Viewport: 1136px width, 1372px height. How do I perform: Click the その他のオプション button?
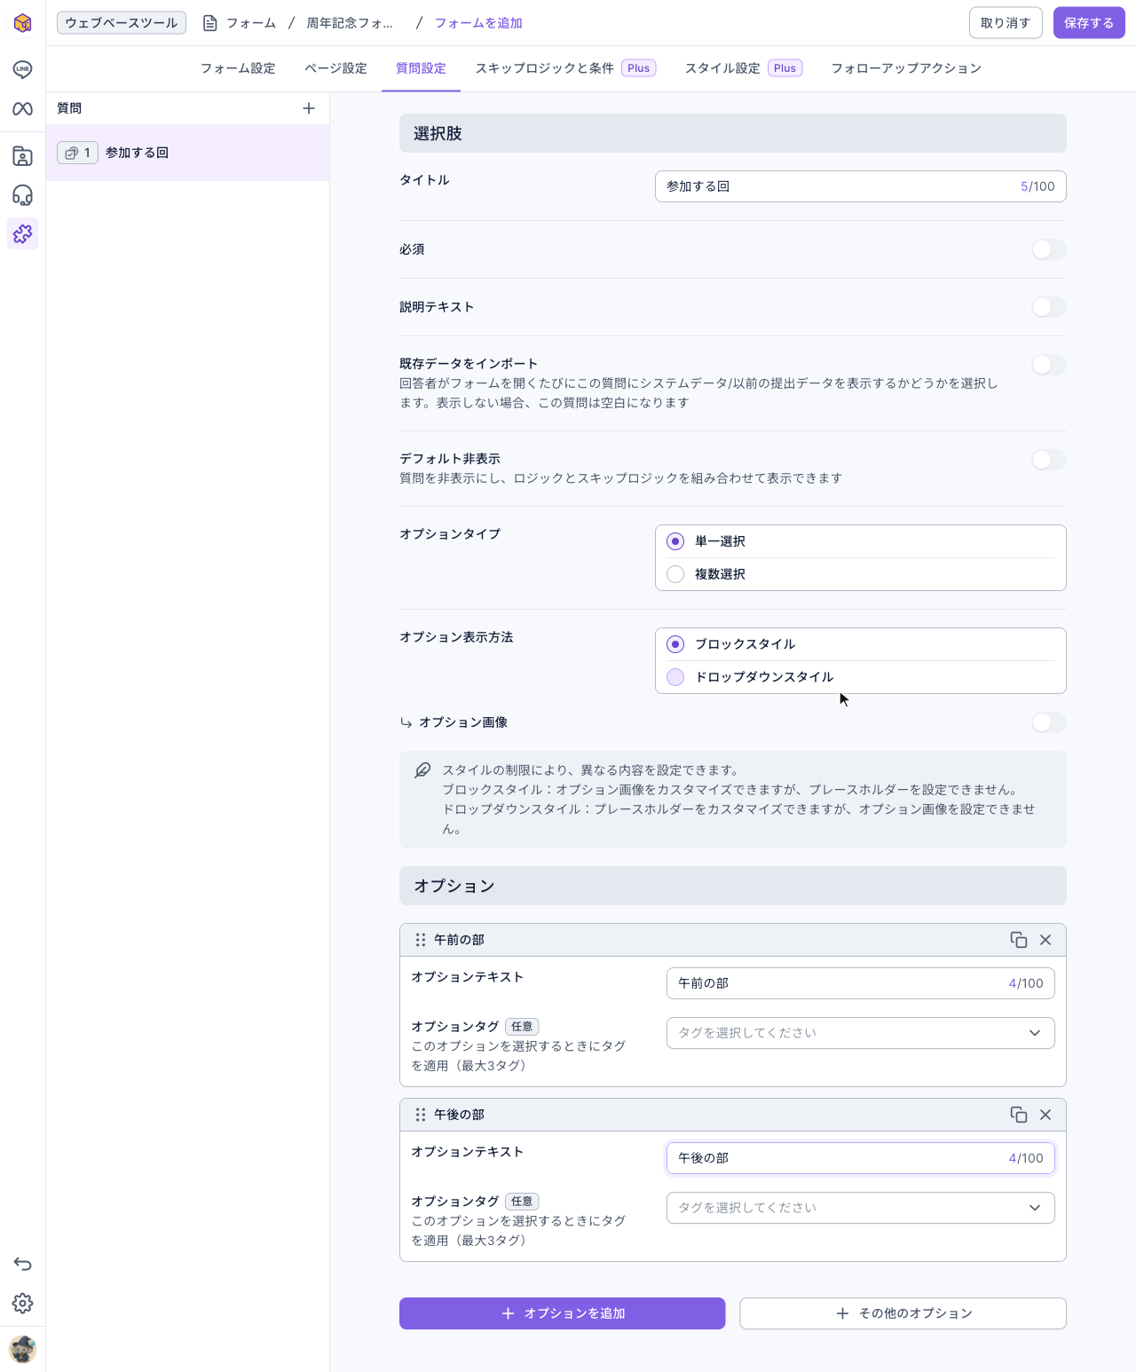(903, 1313)
